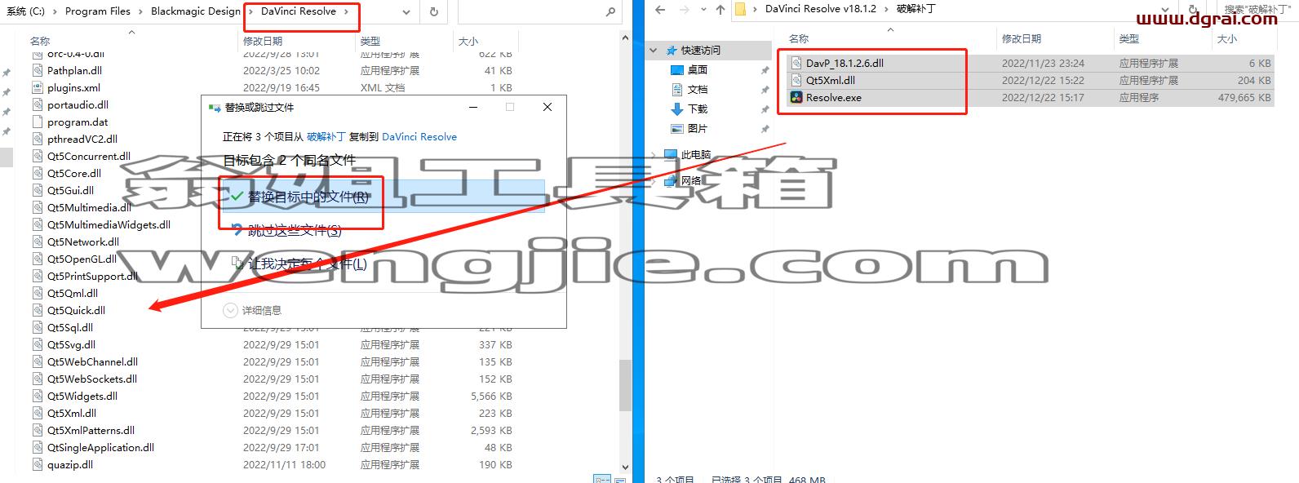
Task: Click the Qt5WebChannel.dll file icon
Action: click(x=38, y=361)
